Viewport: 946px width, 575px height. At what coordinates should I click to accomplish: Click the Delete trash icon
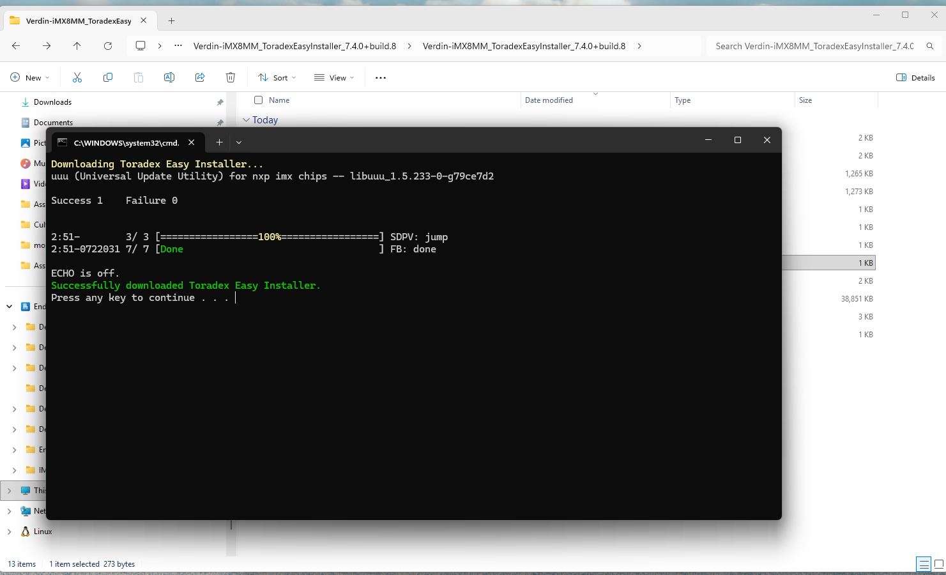click(231, 77)
